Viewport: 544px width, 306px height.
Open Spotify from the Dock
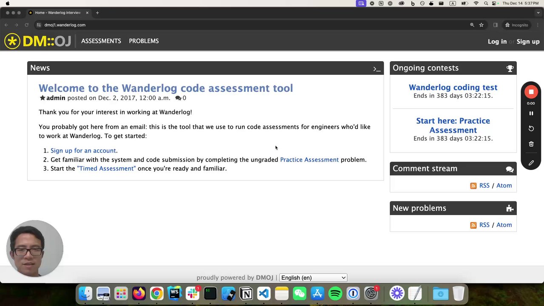335,294
